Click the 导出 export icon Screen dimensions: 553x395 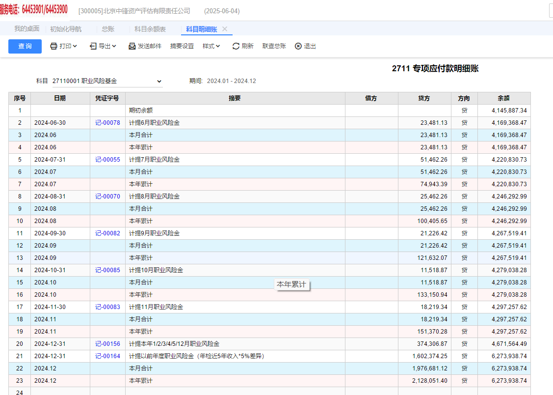pos(93,46)
